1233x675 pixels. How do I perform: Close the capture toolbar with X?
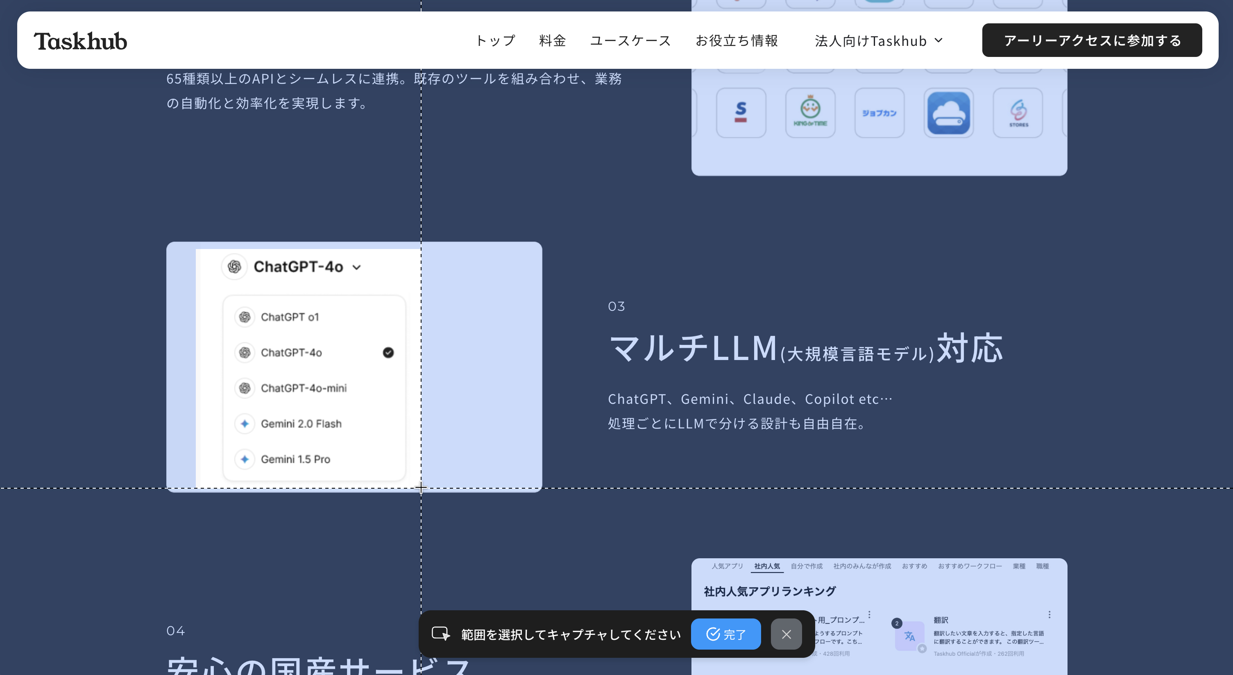tap(786, 634)
